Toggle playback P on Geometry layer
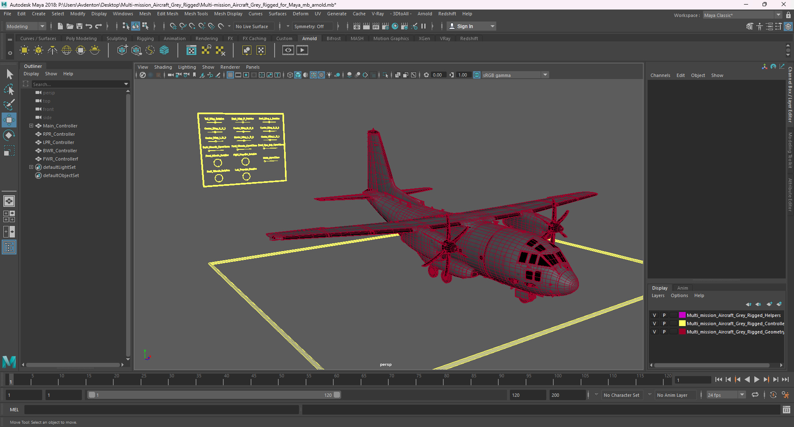The height and width of the screenshot is (427, 794). pos(664,332)
